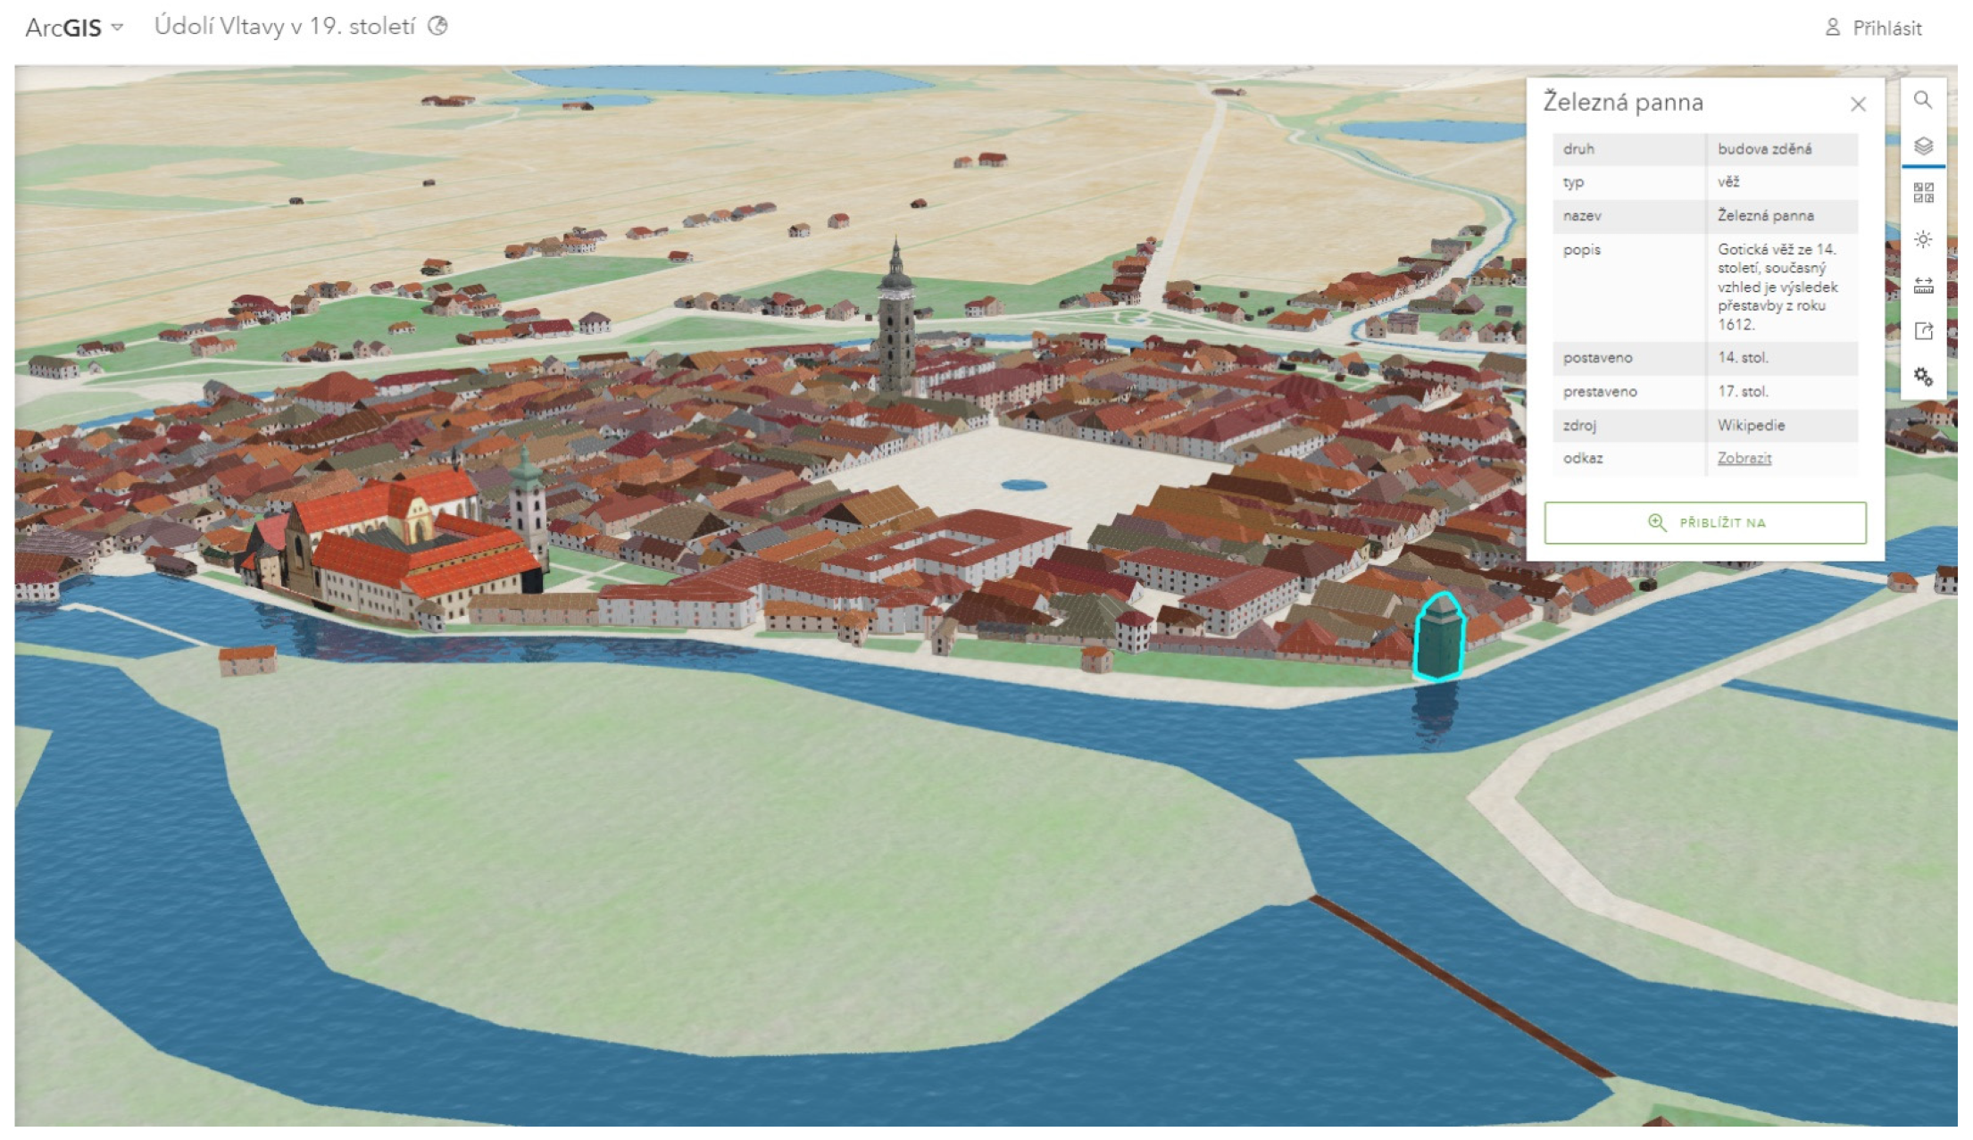
Task: Click the scene title Údolí Vltavy v 19. století
Action: [x=286, y=27]
